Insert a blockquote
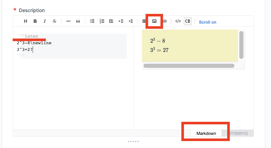Viewport: 271px width, 148px height. pyautogui.click(x=78, y=21)
